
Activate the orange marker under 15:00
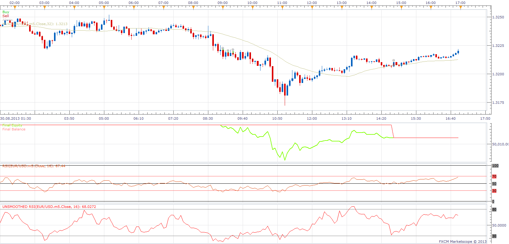(x=401, y=8)
